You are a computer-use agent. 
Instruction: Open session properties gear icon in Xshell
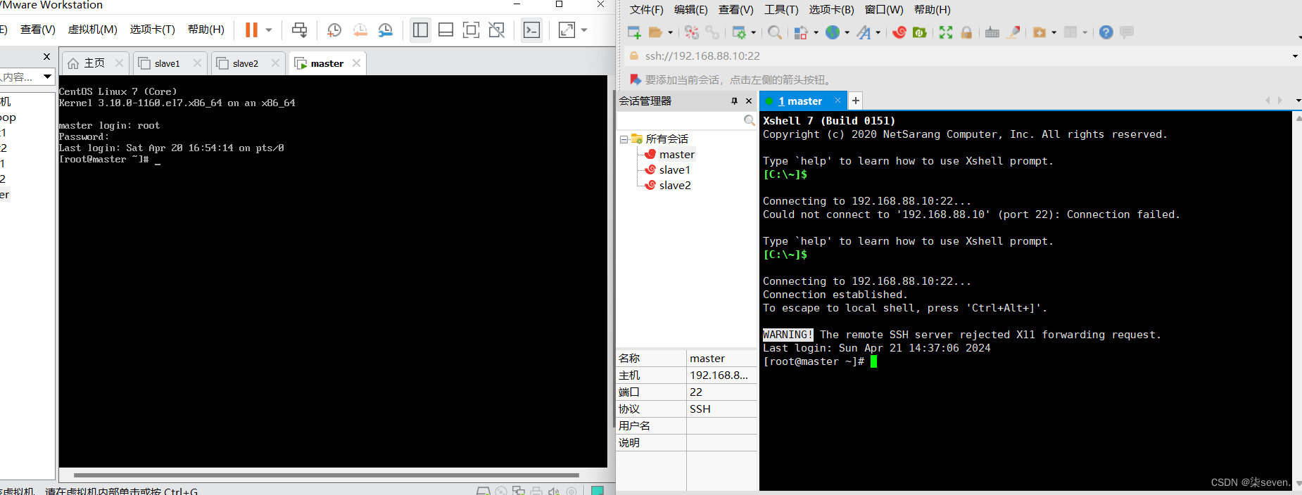[739, 32]
